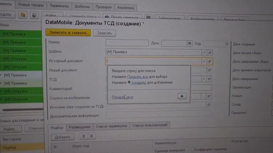Click the Номенклатура column header

click(x=166, y=143)
